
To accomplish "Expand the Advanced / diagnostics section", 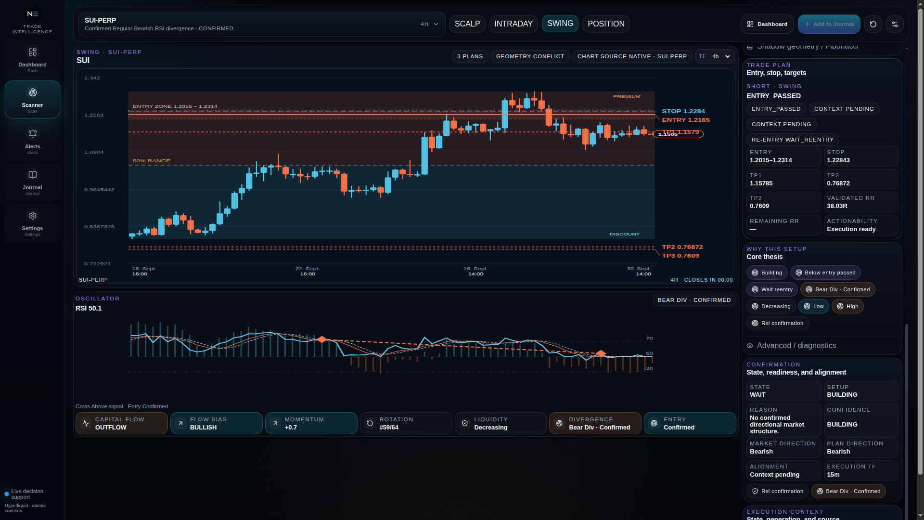I will [x=822, y=346].
